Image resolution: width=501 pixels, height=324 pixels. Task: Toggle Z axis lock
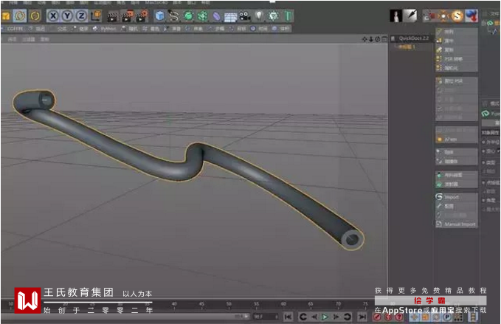[x=81, y=16]
